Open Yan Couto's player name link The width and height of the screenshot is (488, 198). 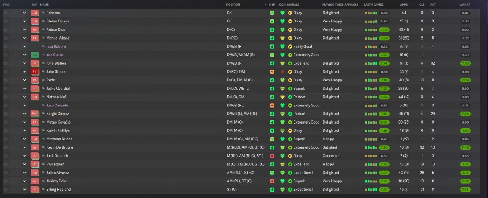coord(55,55)
